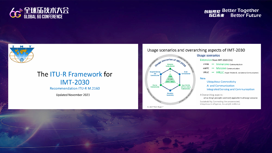Click the blue 'Usage scenarios' heading

click(208, 56)
